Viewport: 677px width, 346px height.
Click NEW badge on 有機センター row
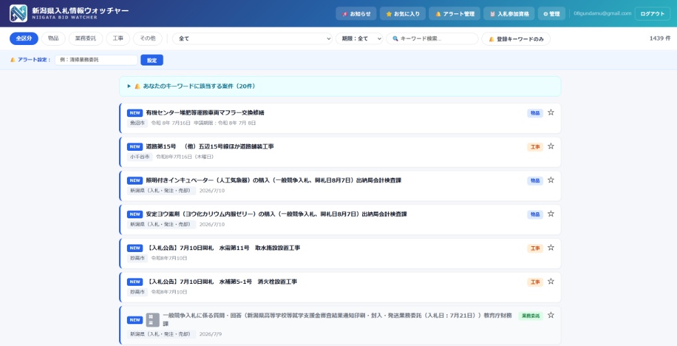coord(135,112)
